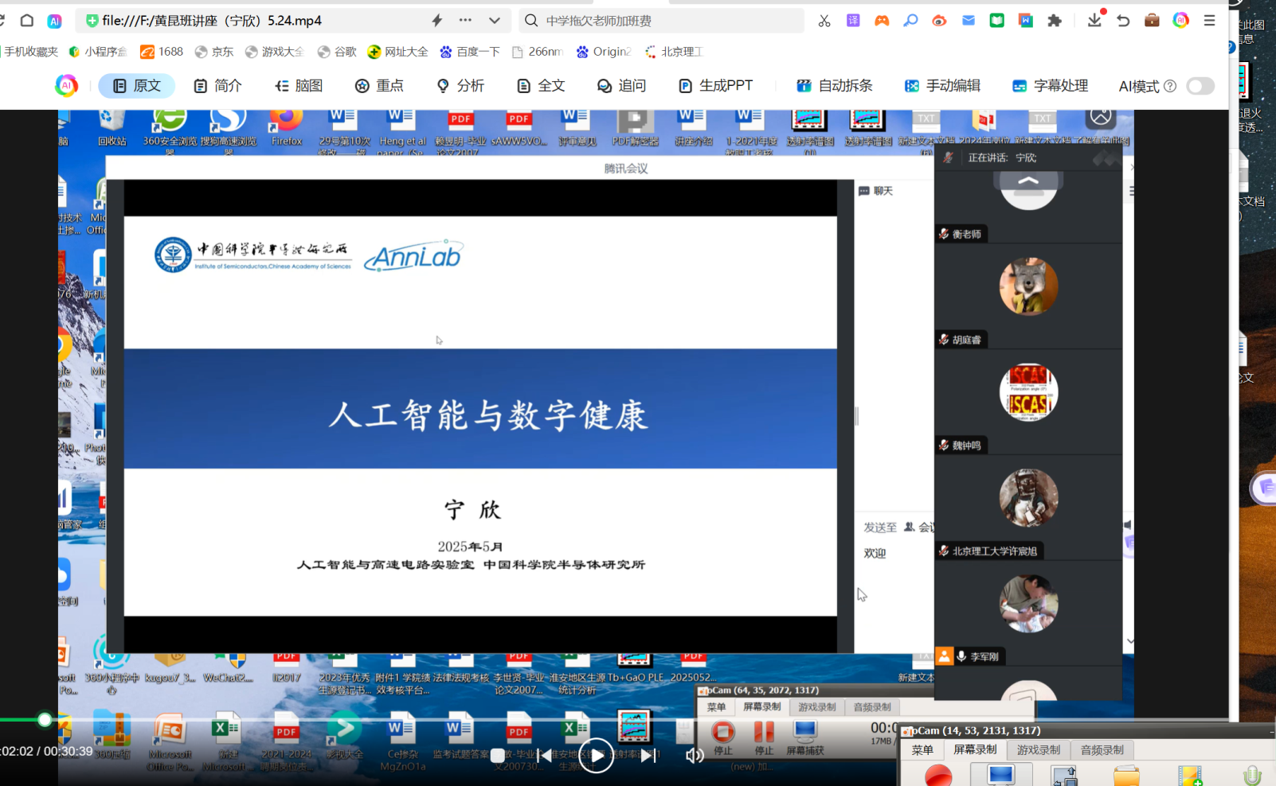Go back to the previous video

point(545,755)
